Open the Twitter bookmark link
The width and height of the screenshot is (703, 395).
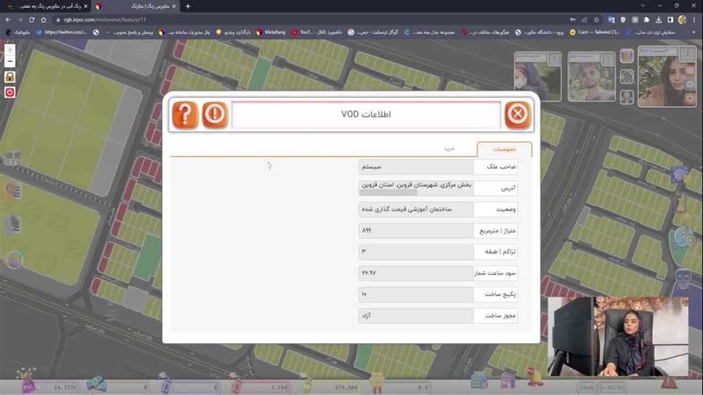click(60, 32)
